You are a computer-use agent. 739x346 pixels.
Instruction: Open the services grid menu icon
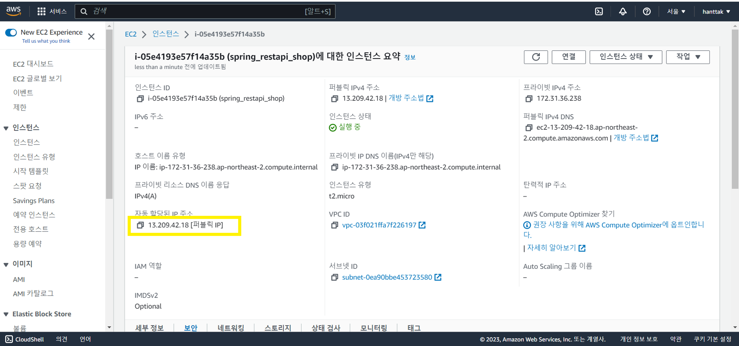pyautogui.click(x=41, y=11)
